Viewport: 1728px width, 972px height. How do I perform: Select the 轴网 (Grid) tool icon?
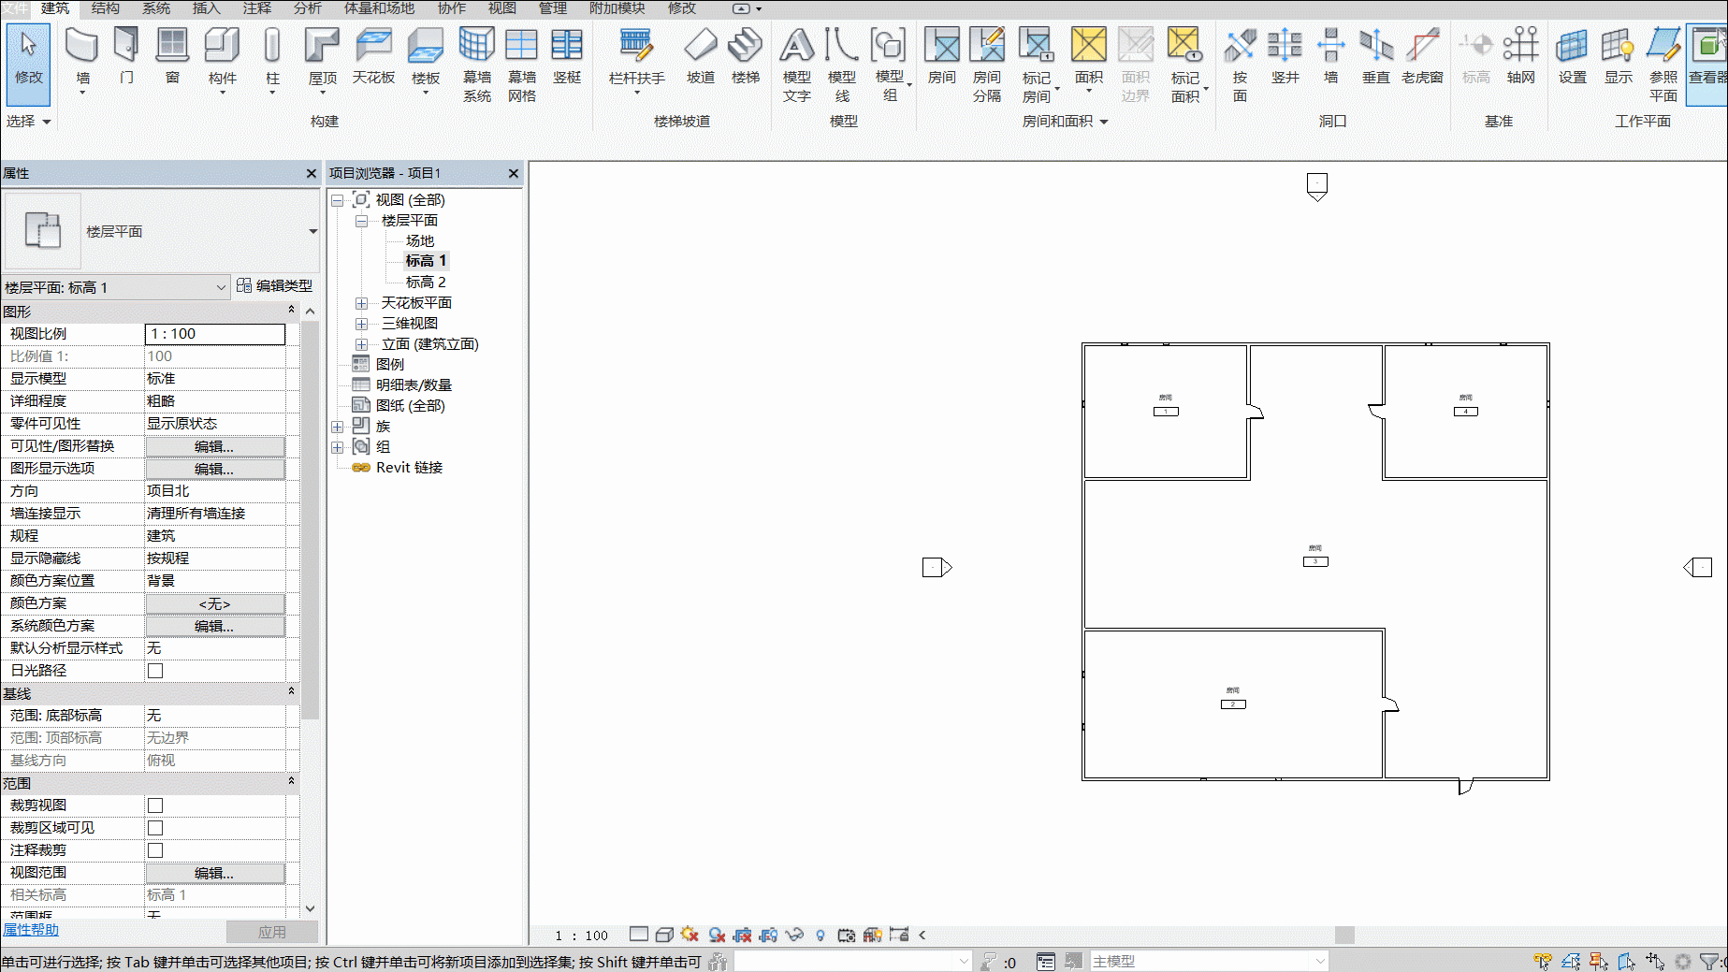[x=1521, y=46]
